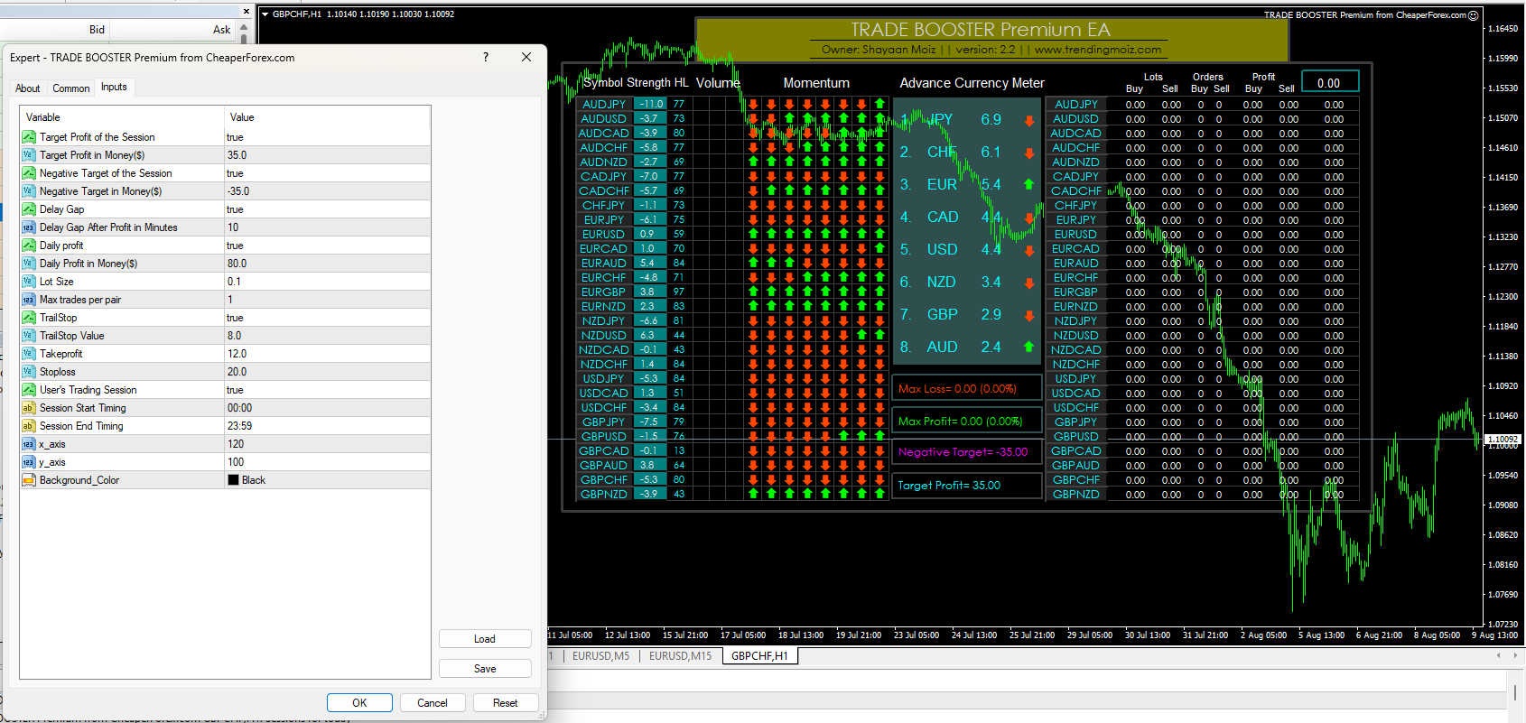Switch to the About tab

28,88
